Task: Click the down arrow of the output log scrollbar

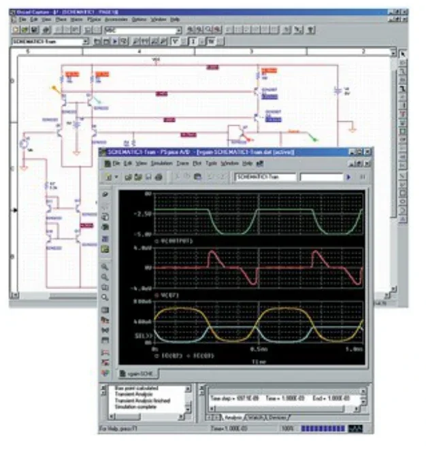Action: tap(188, 409)
